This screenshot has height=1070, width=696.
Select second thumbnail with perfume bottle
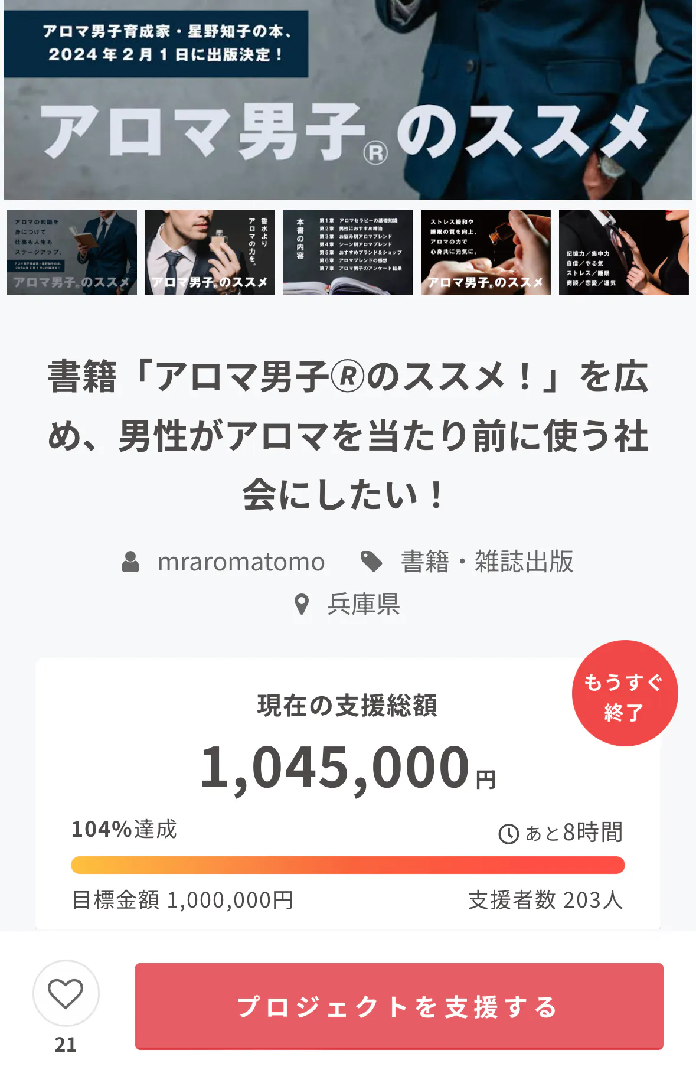tap(210, 252)
